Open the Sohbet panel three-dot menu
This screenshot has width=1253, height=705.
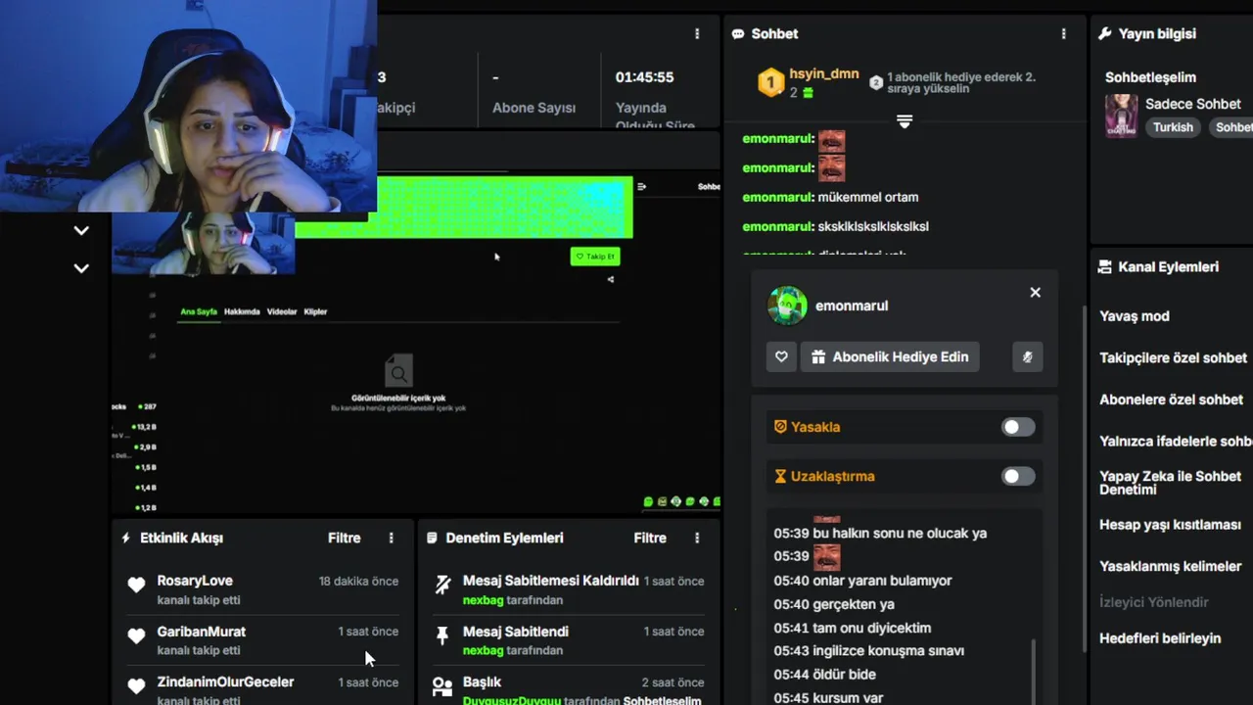pos(1063,33)
